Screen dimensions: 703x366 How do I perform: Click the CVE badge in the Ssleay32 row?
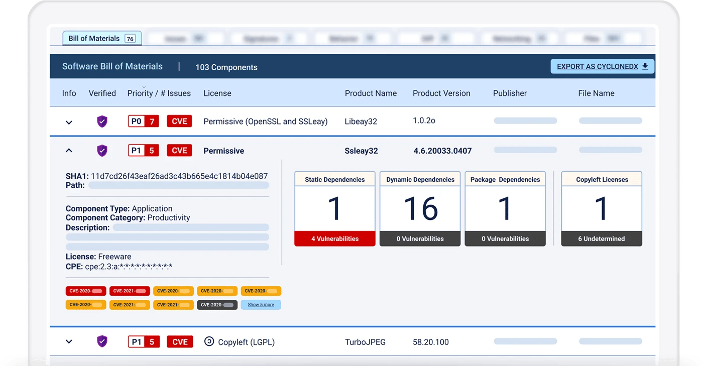click(179, 151)
